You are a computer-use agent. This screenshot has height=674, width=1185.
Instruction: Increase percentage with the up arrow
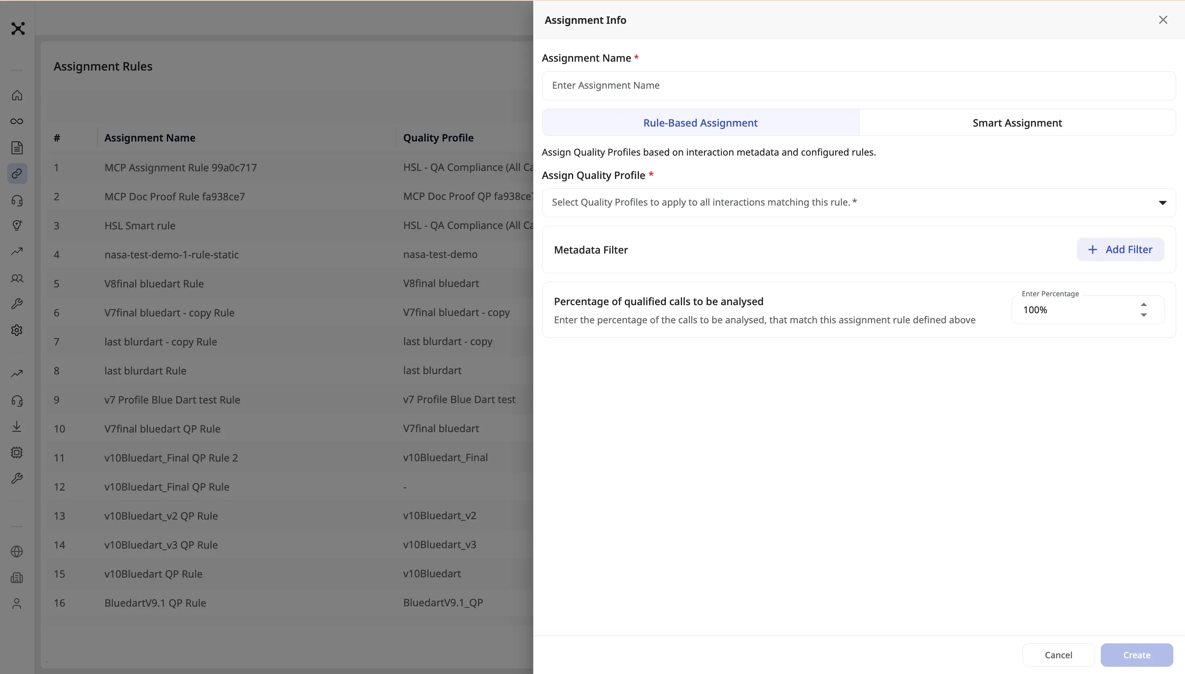(1143, 305)
